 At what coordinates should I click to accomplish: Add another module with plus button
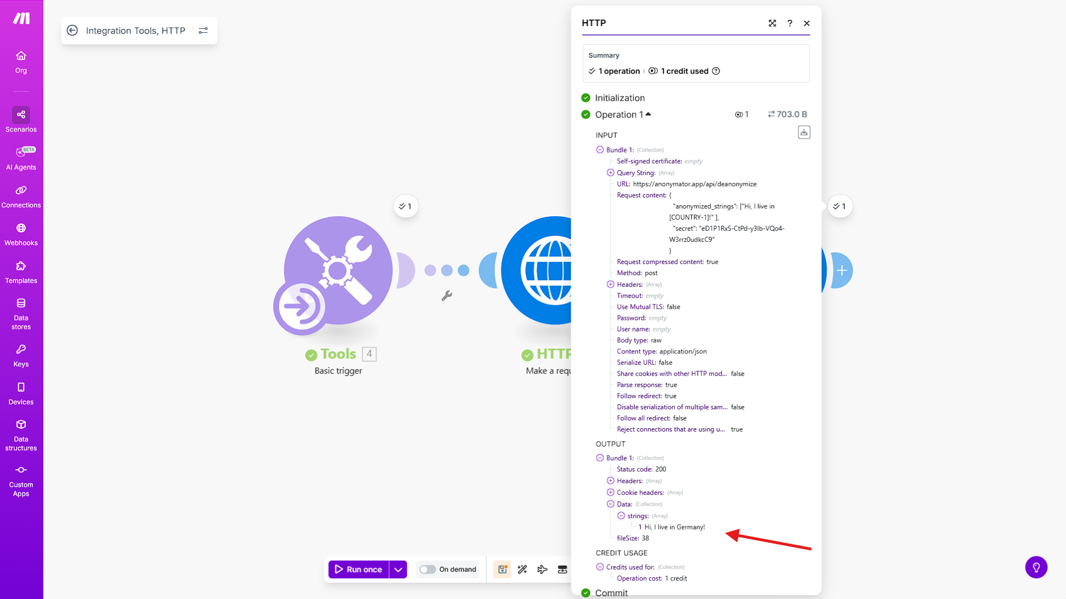click(x=842, y=271)
